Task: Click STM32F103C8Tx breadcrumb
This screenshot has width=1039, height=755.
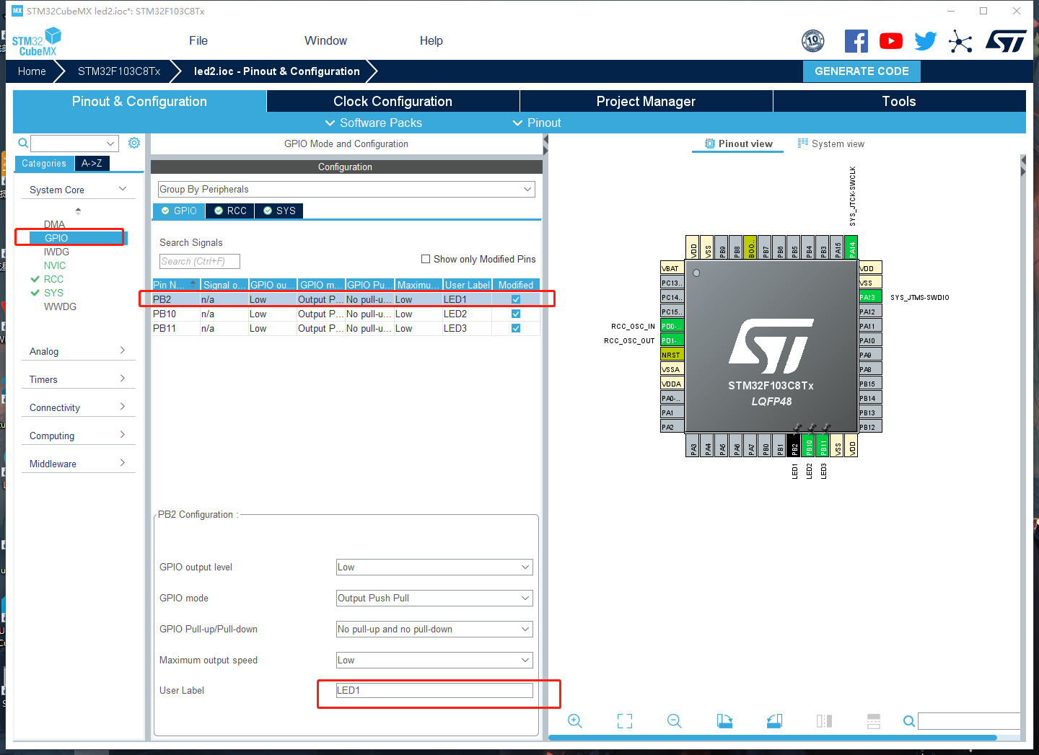Action: (119, 71)
